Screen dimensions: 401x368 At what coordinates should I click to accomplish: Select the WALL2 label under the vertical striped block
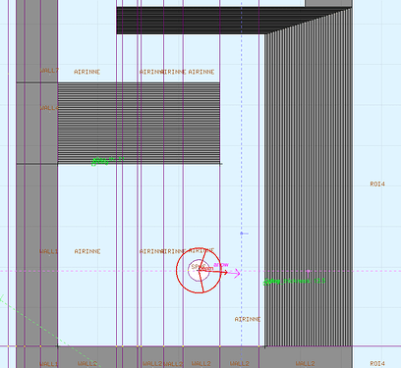tap(306, 364)
